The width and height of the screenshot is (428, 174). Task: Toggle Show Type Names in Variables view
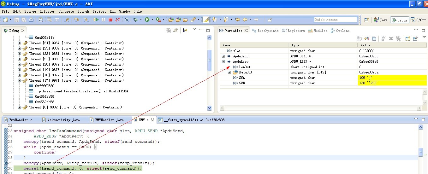[359, 39]
